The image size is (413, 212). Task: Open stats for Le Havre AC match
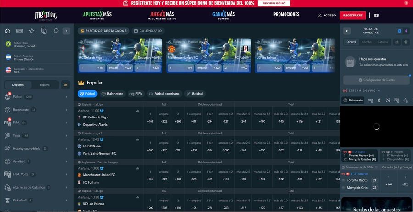[x=138, y=139]
